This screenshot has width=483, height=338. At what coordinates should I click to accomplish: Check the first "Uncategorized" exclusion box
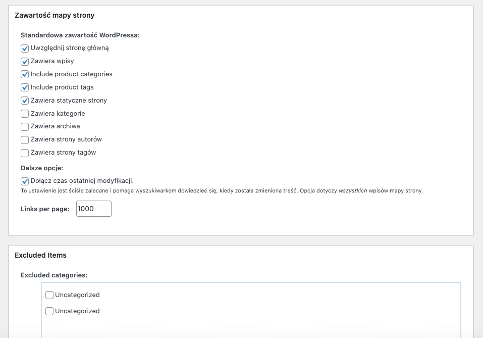click(x=49, y=295)
